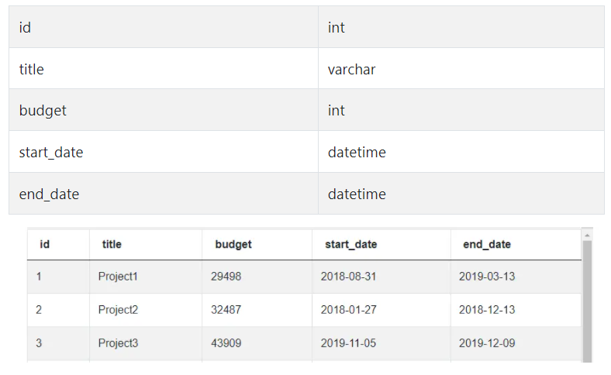Click budget value 43909
611x375 pixels.
[x=226, y=343]
